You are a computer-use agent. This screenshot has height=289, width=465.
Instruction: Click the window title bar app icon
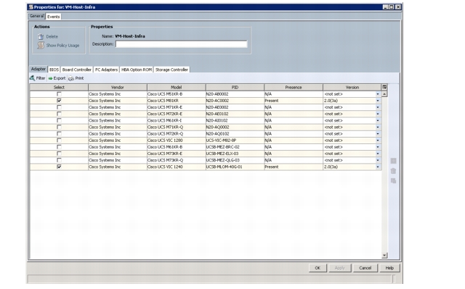tap(31, 7)
